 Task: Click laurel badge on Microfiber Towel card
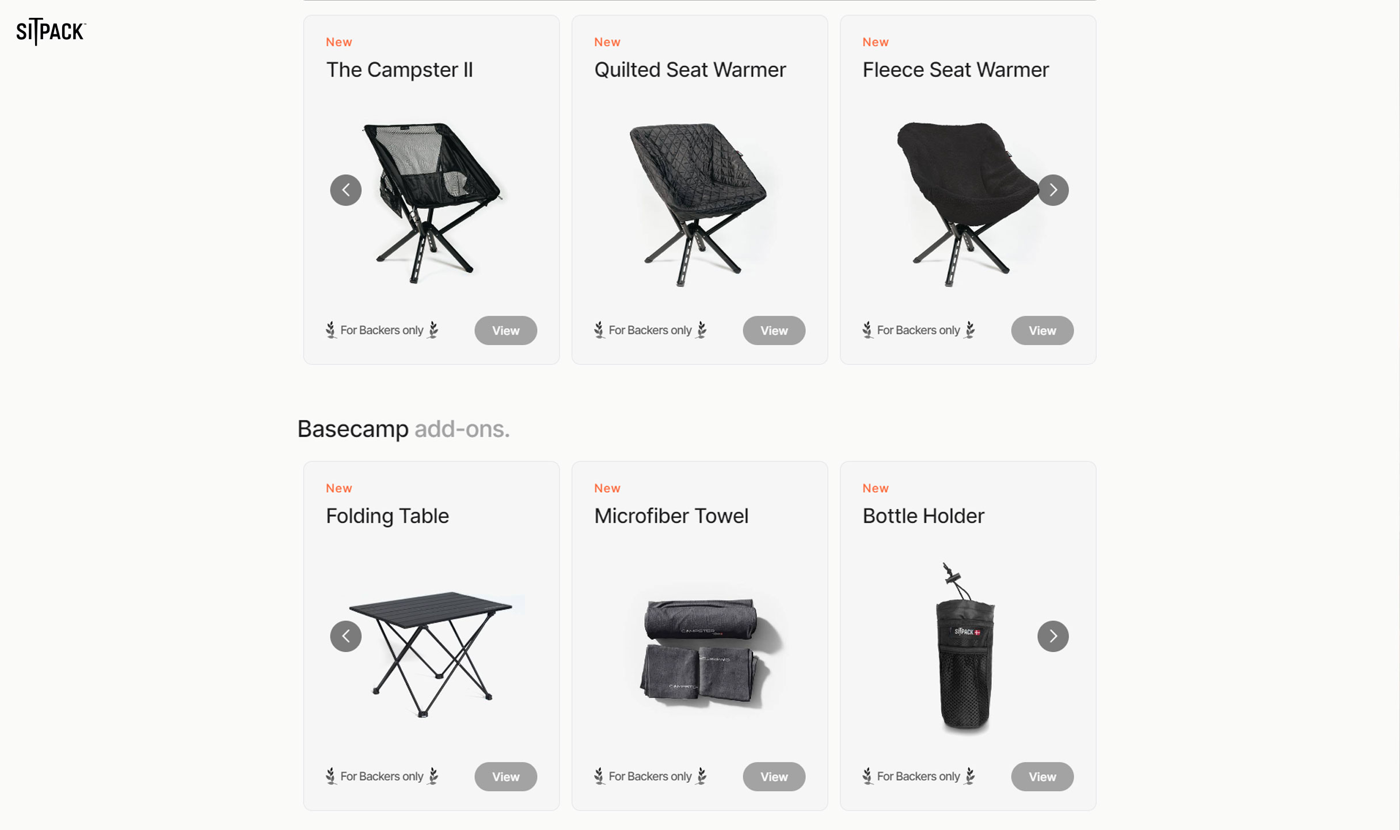point(650,776)
